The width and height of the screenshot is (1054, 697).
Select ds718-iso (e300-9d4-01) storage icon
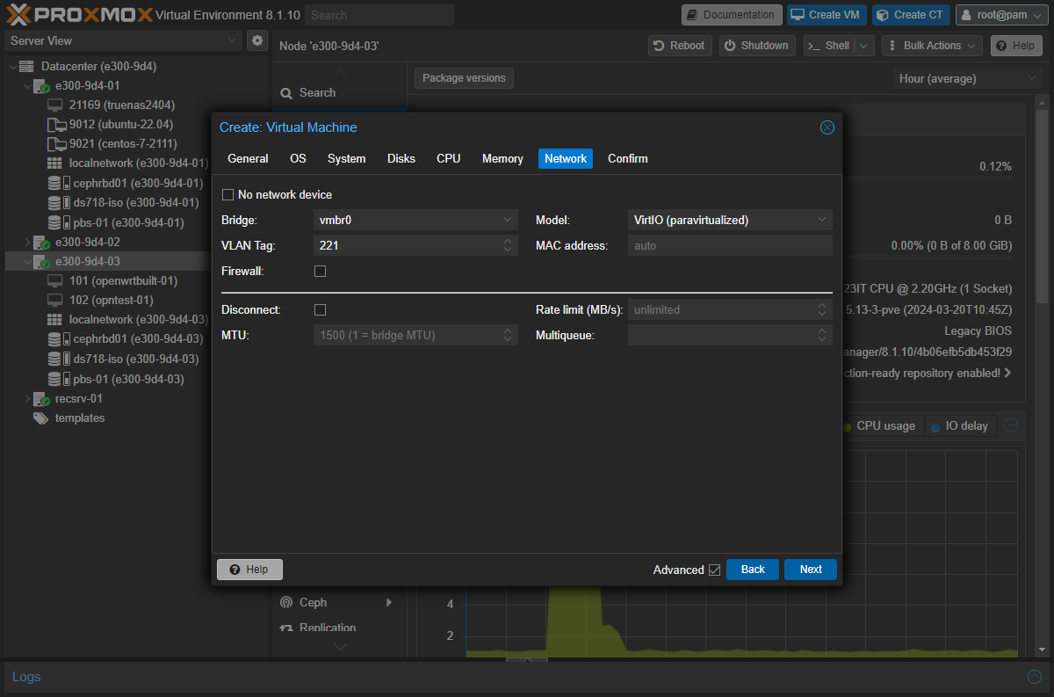[59, 202]
